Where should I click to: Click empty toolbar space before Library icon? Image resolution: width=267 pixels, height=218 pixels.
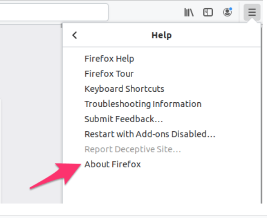[x=146, y=12]
